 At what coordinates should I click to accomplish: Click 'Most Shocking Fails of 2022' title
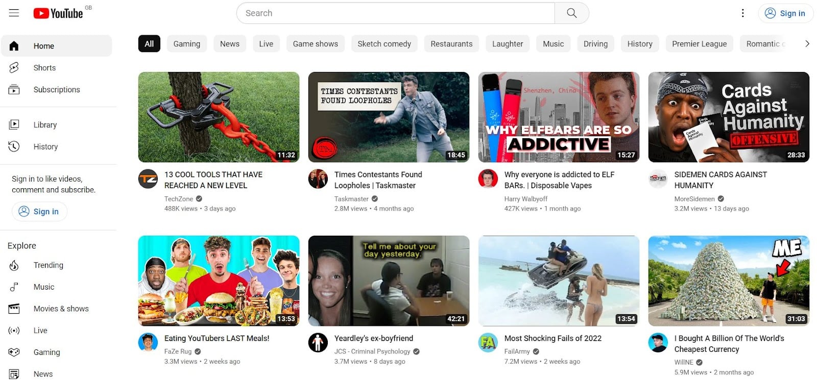coord(553,338)
